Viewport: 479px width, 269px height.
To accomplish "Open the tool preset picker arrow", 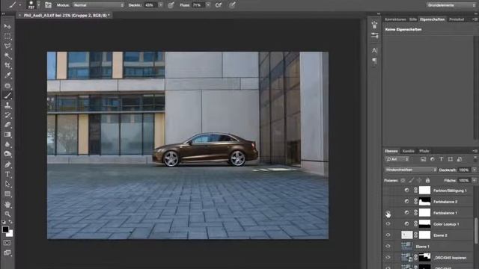I will (x=20, y=5).
